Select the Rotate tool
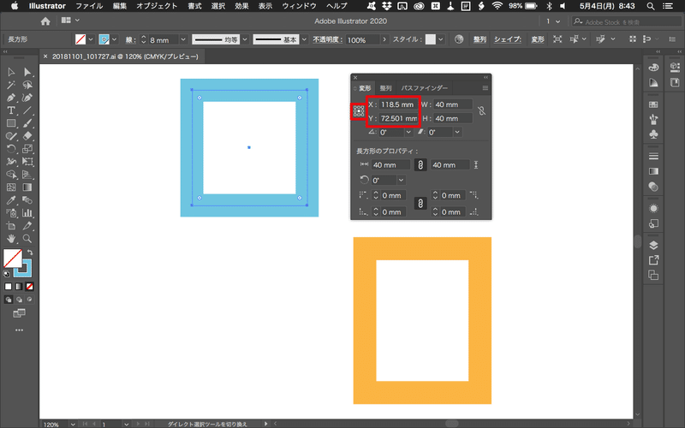This screenshot has height=428, width=685. tap(11, 149)
